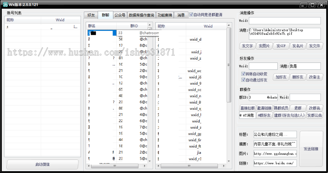Viewport: 328px width, 173px height.
Task: Click group list horizontal scrollbar thumb
Action: (x=115, y=166)
